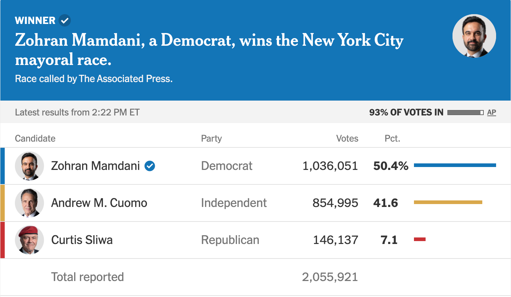Click the blue winner checkmark next to Zohran Mamdani

(x=150, y=166)
